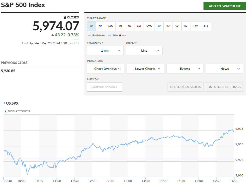
Task: Expand the News indicator dropdown
Action: coord(224,69)
